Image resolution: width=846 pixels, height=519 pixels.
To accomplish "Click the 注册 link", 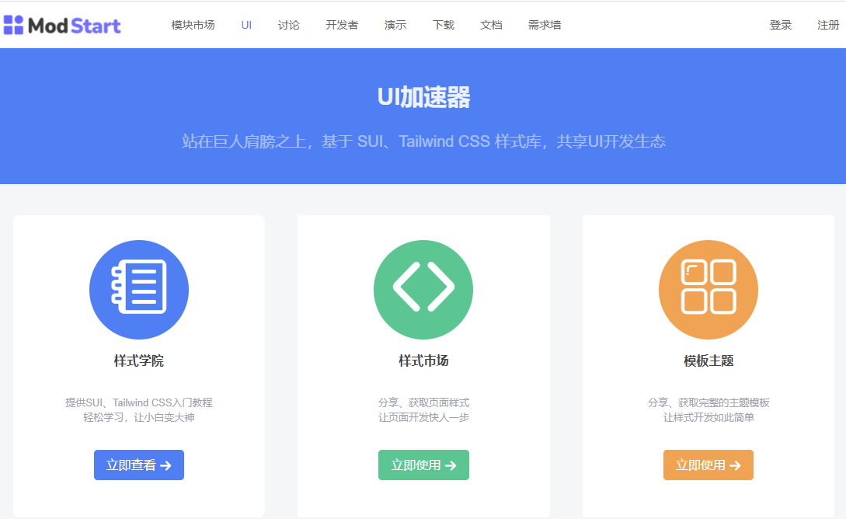I will click(x=827, y=24).
